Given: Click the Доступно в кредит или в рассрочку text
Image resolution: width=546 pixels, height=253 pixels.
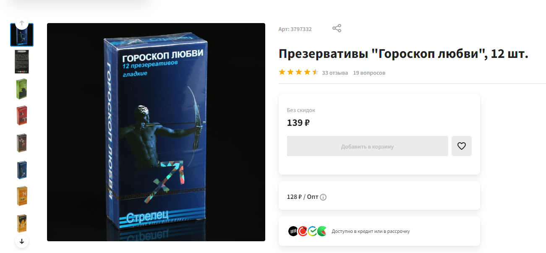Looking at the screenshot, I should tap(371, 231).
